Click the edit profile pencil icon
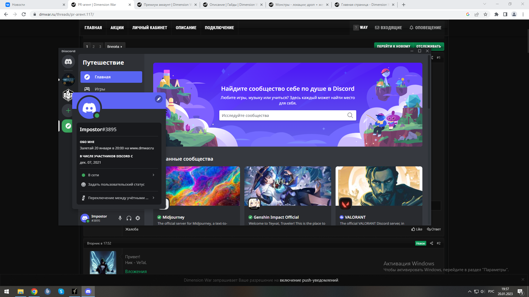The height and width of the screenshot is (297, 529). pos(159,99)
